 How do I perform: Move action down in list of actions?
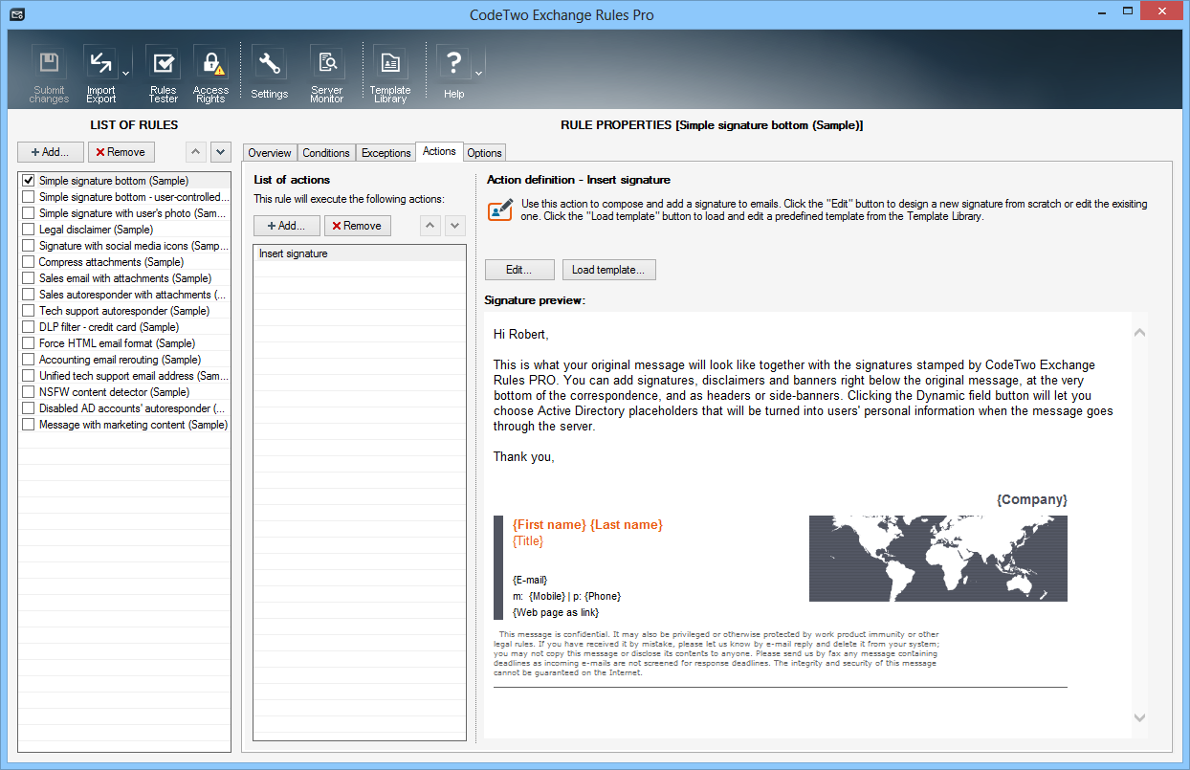(455, 226)
